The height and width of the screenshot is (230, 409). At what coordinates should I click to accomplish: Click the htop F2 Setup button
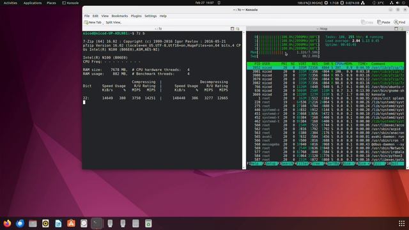tap(271, 164)
